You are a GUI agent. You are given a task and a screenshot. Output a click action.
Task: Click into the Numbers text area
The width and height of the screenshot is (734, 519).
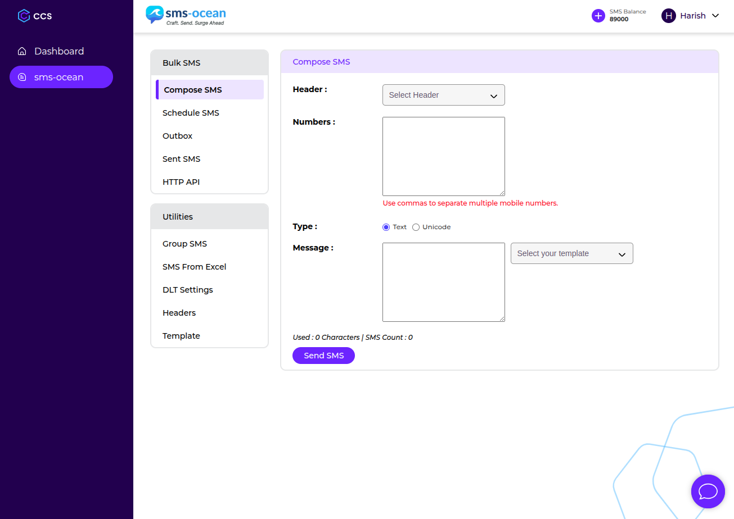click(x=443, y=156)
